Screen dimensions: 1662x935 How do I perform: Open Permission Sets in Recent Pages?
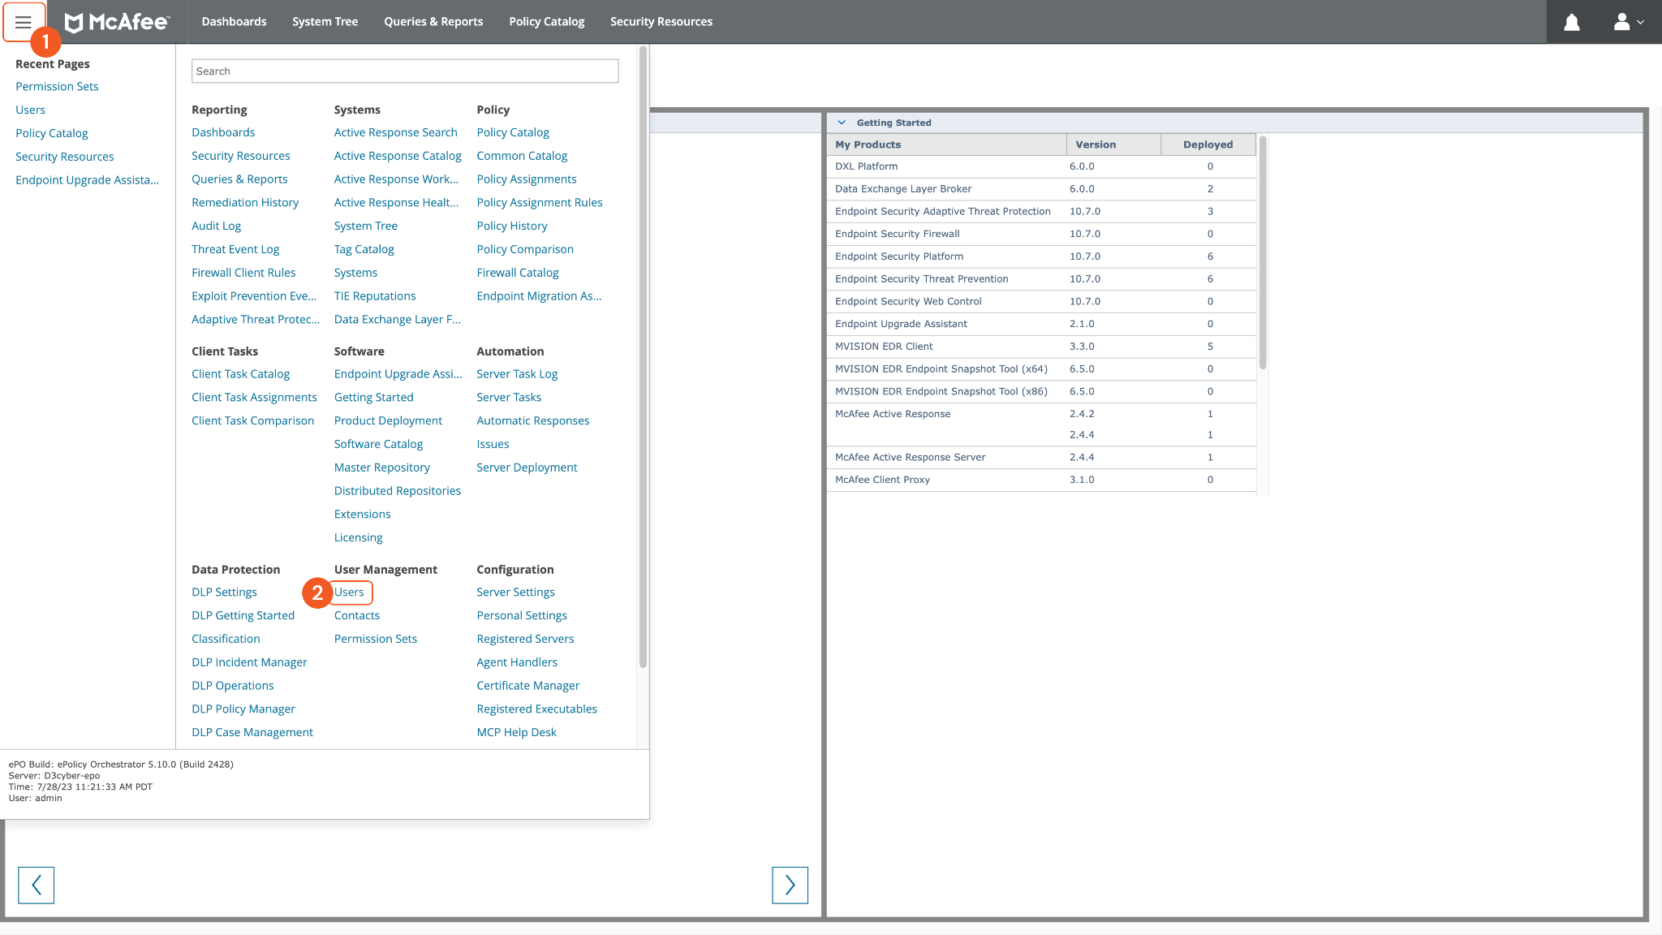click(57, 86)
